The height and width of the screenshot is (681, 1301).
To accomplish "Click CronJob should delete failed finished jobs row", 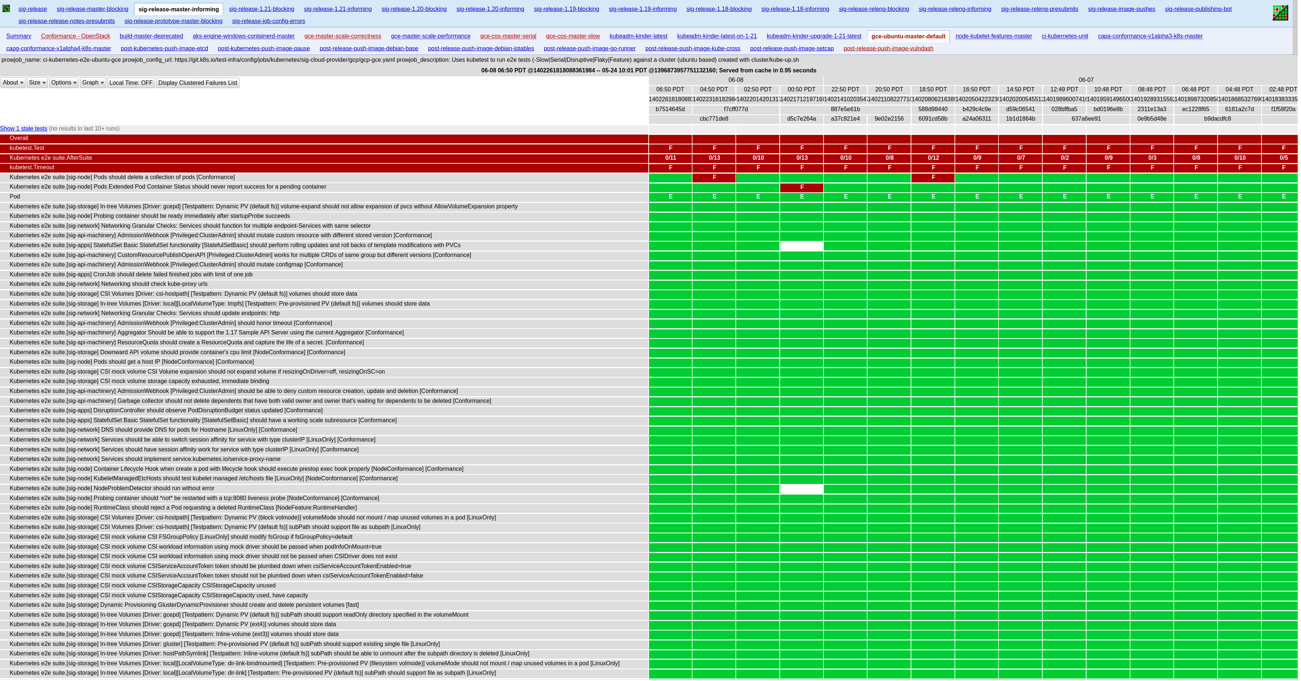I will 324,275.
